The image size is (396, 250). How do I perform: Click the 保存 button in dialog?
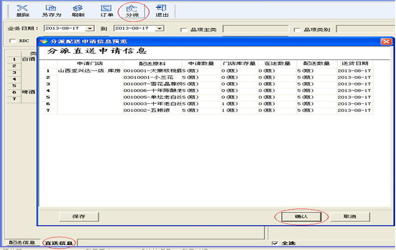(79, 216)
